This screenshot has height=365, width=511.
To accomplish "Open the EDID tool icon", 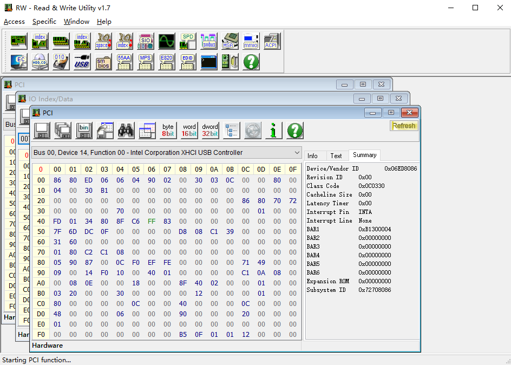I will (x=187, y=62).
